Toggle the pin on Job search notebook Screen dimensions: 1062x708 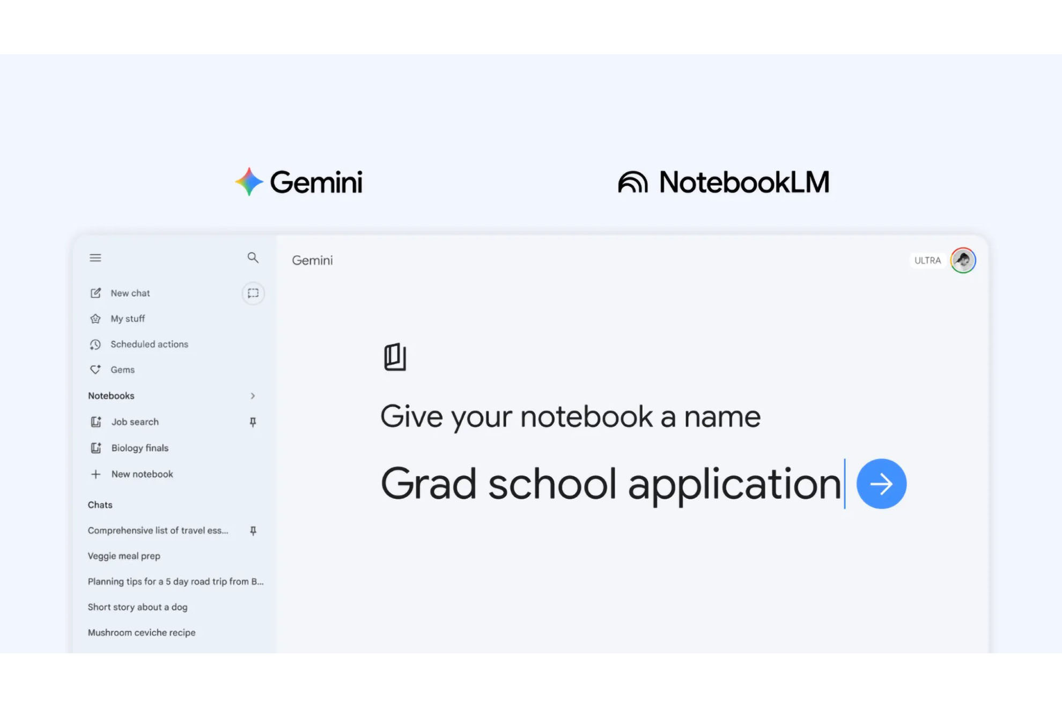click(x=253, y=422)
